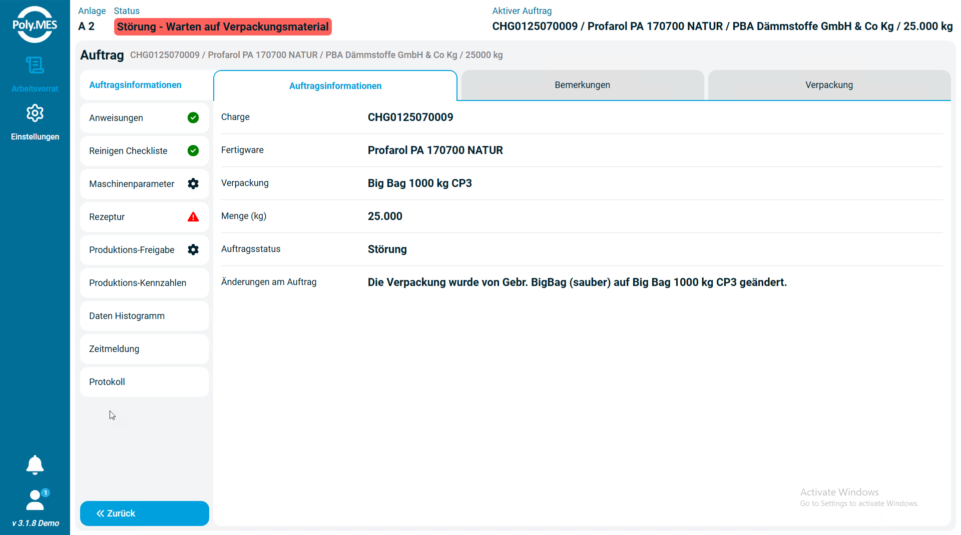Open the Rezeptur section

pyautogui.click(x=145, y=217)
